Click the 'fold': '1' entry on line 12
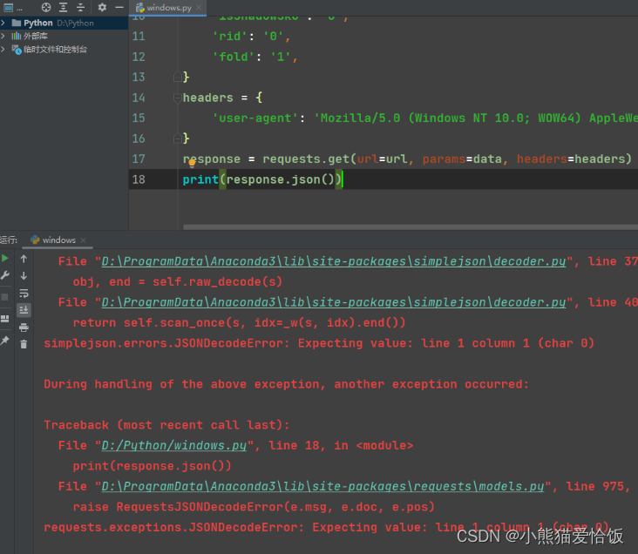Image resolution: width=638 pixels, height=554 pixels. 255,57
